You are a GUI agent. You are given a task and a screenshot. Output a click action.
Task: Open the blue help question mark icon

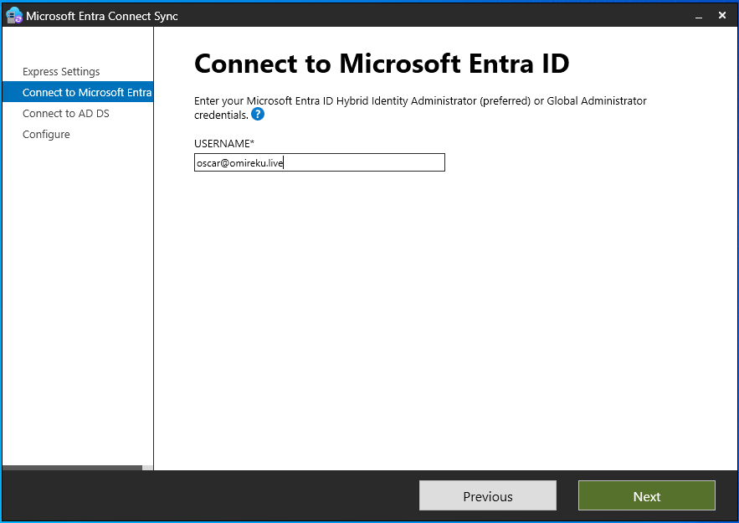click(258, 115)
